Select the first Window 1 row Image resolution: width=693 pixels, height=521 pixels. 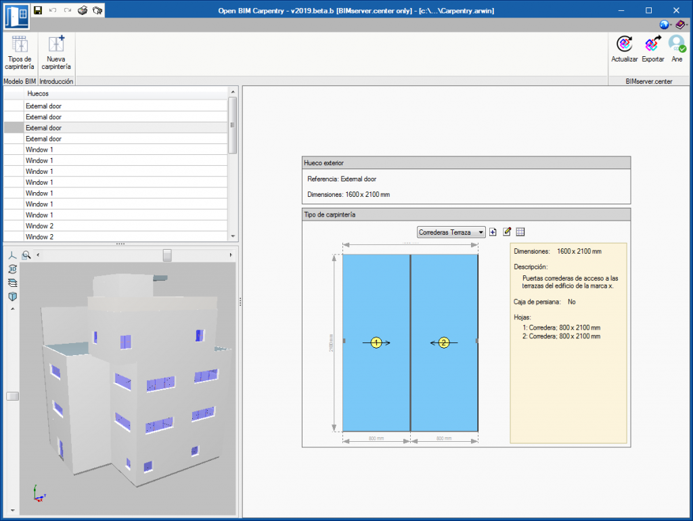[116, 150]
